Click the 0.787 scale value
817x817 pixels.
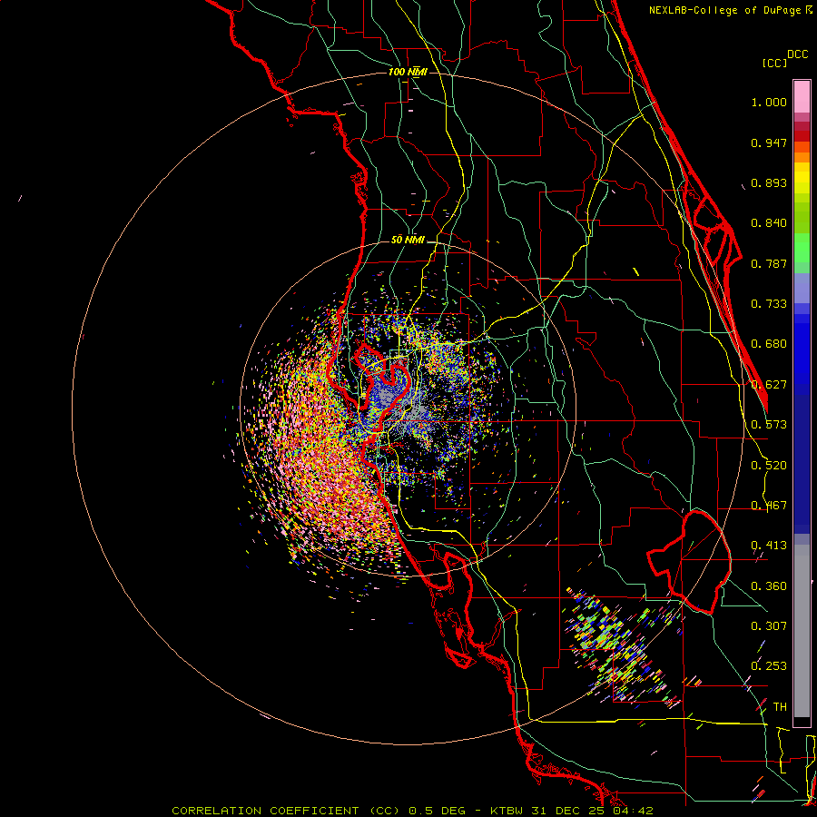click(769, 263)
